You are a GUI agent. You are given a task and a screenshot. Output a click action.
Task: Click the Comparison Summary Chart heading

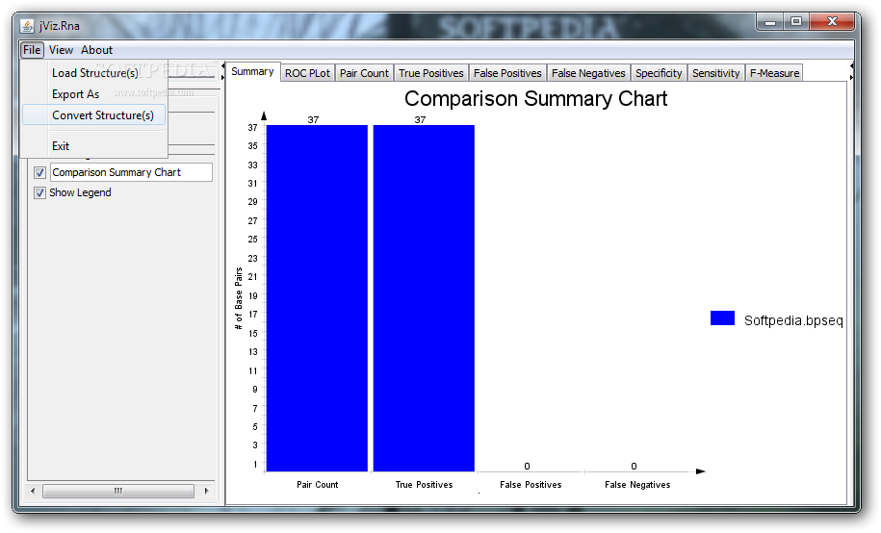[535, 99]
